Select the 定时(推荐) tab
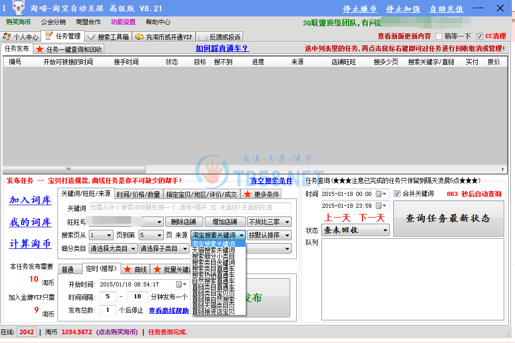Viewport: 515px width, 343px height. pos(101,268)
